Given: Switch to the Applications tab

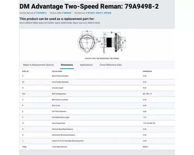Looking at the screenshot, I should [86, 65].
